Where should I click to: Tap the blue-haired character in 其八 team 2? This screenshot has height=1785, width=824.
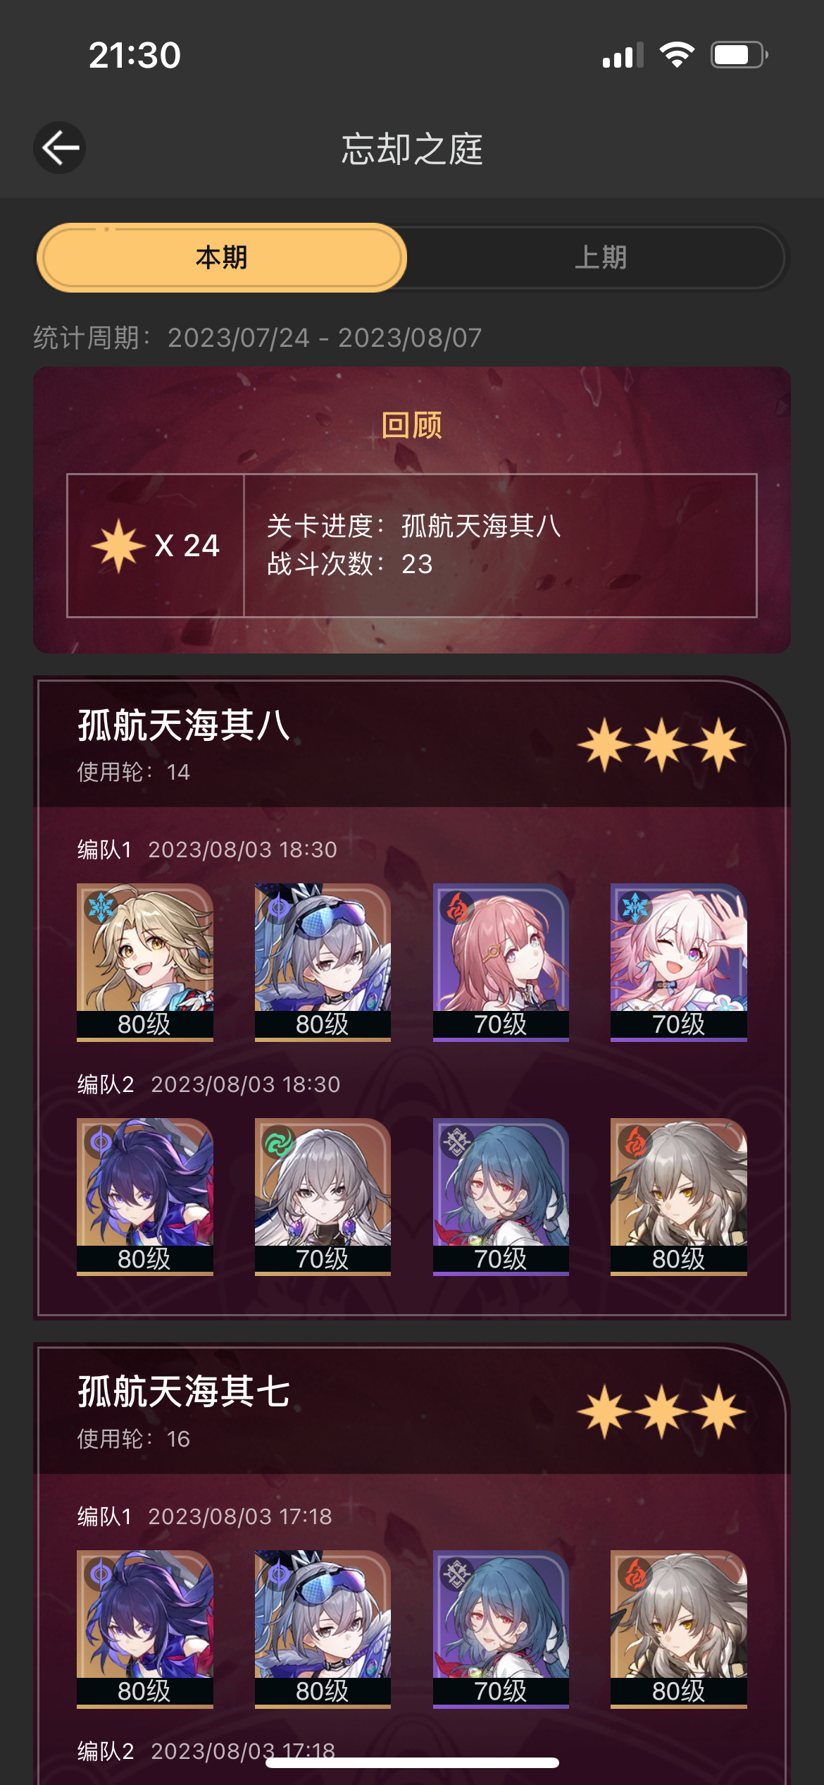[x=501, y=1196]
